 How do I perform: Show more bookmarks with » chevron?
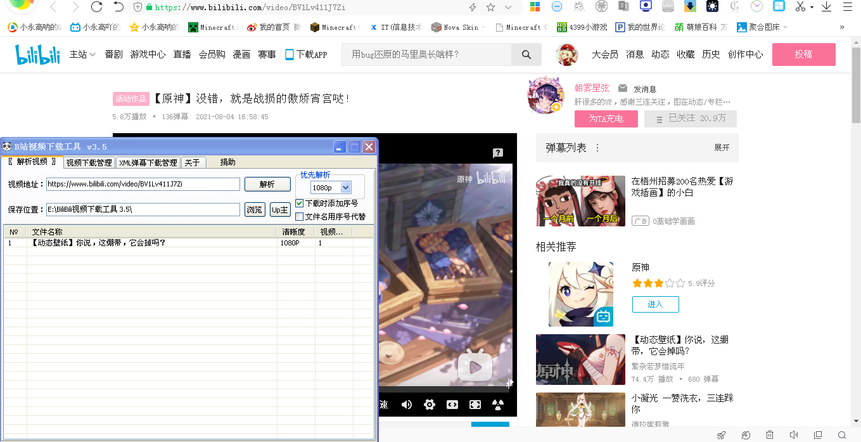(x=842, y=27)
